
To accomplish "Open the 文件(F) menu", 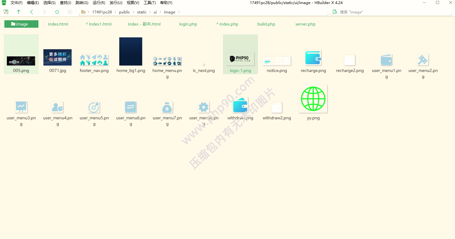I will click(16, 3).
